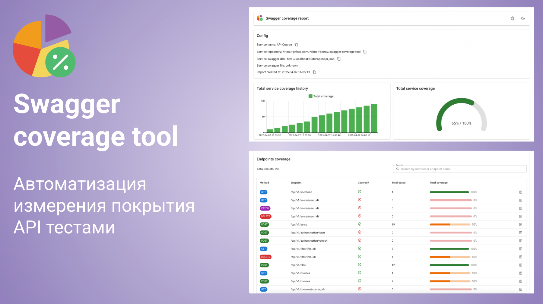Click the Endpoints coverage heading
The width and height of the screenshot is (543, 304).
274,159
